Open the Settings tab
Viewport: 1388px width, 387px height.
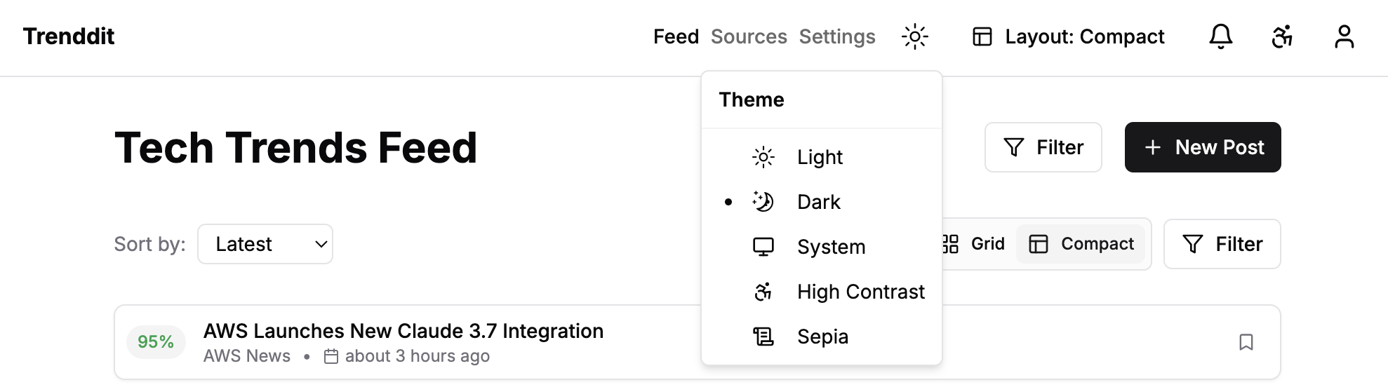coord(837,36)
